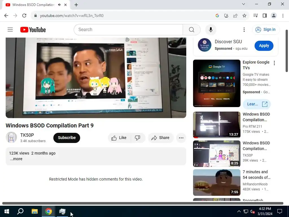The image size is (289, 217).
Task: Go forward in browser
Action: pyautogui.click(x=15, y=16)
